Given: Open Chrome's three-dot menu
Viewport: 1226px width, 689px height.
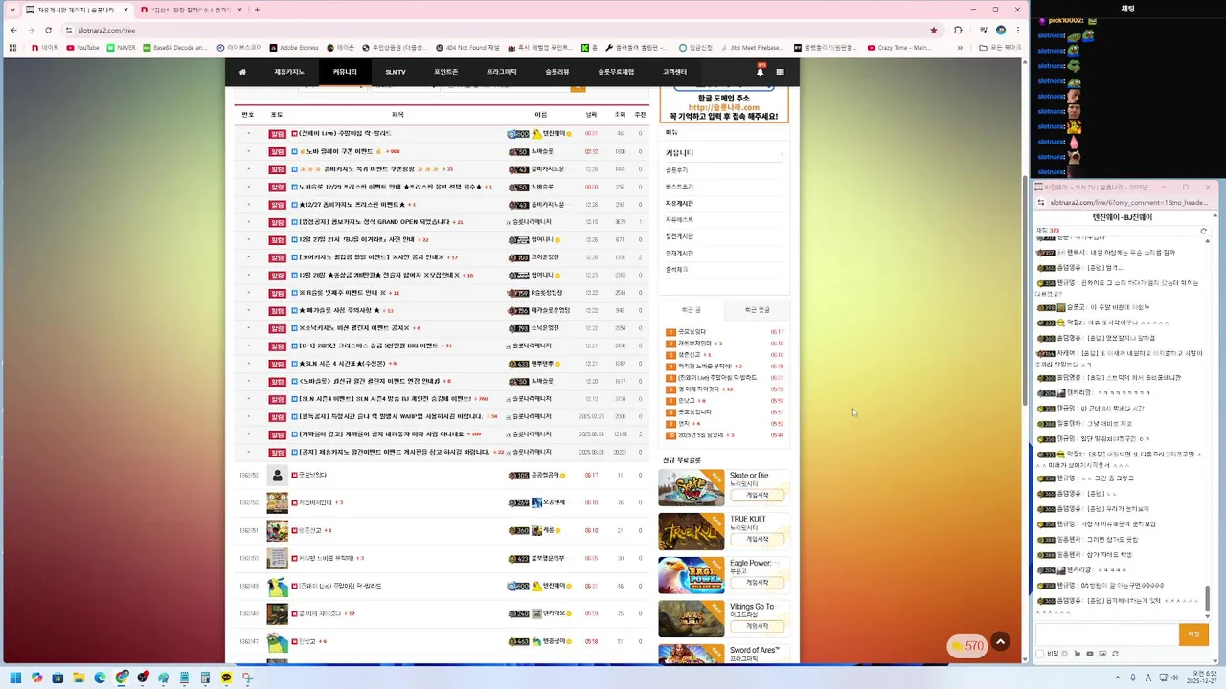Looking at the screenshot, I should [1018, 30].
